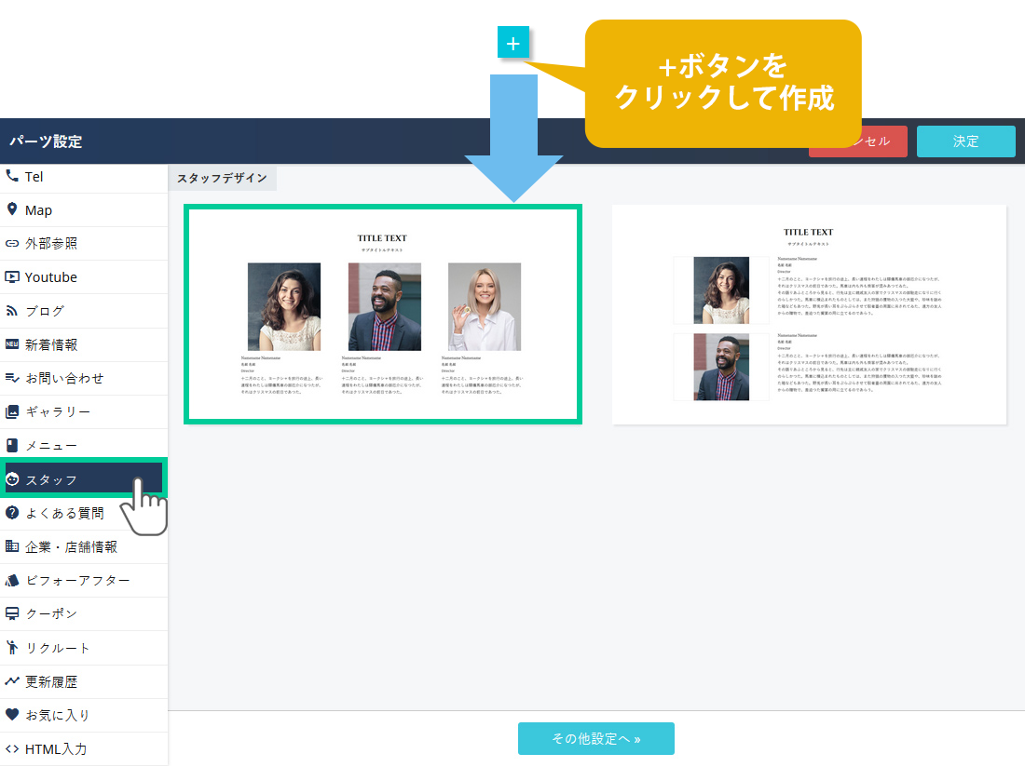Click the その他設定へ button
The image size is (1025, 767).
[x=595, y=738]
